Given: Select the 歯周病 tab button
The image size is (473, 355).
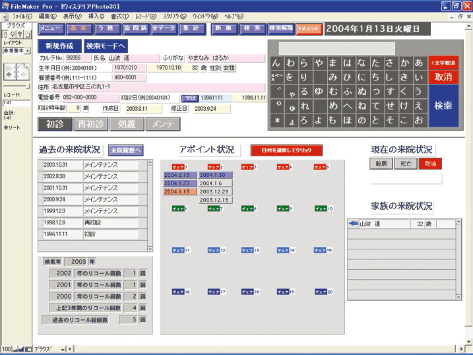Looking at the screenshot, I should [x=135, y=29].
